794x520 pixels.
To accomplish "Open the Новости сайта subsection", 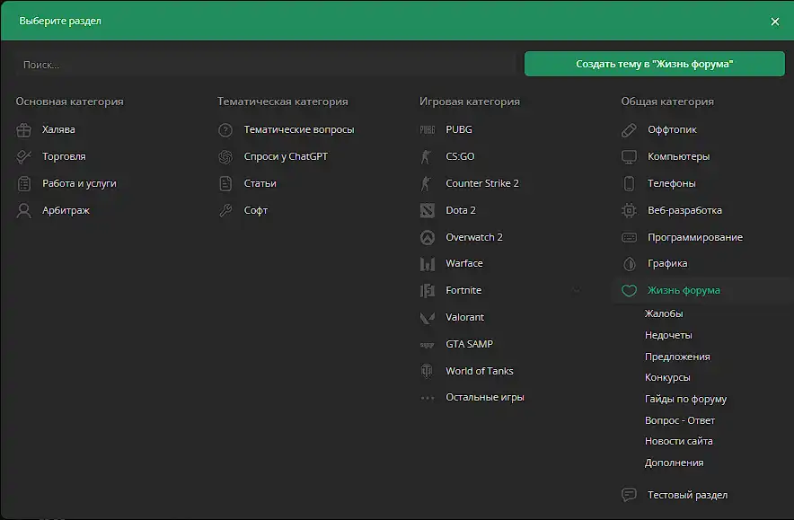I will pyautogui.click(x=678, y=442).
